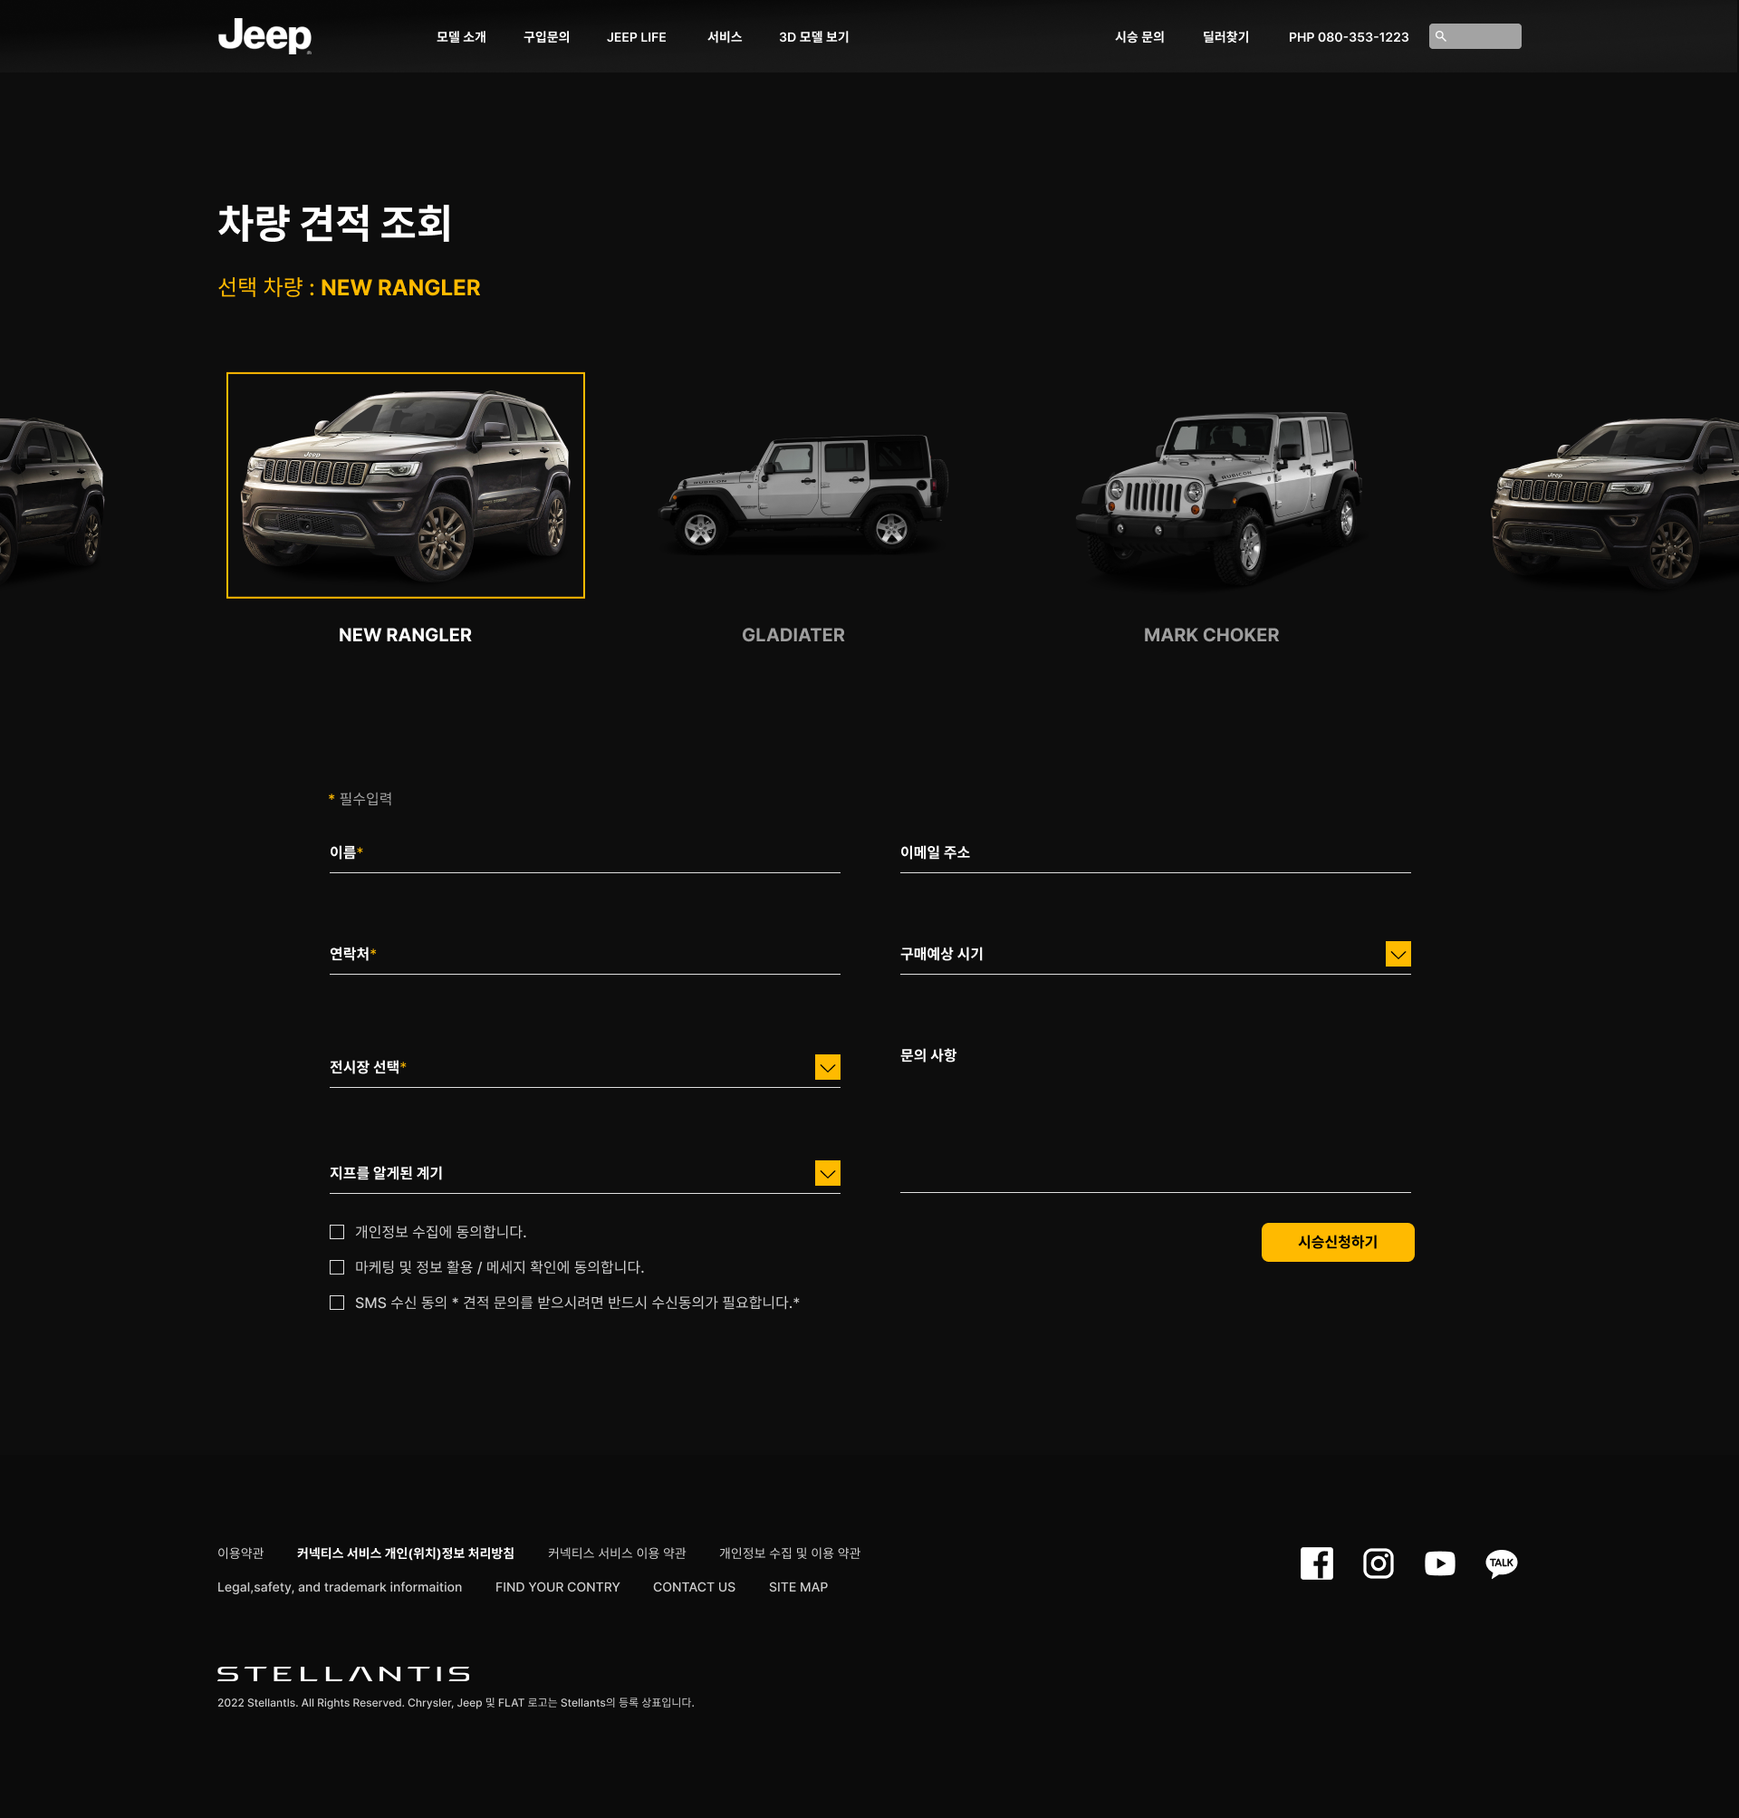Click the search magnifier icon
Image resolution: width=1739 pixels, height=1818 pixels.
pyautogui.click(x=1440, y=36)
